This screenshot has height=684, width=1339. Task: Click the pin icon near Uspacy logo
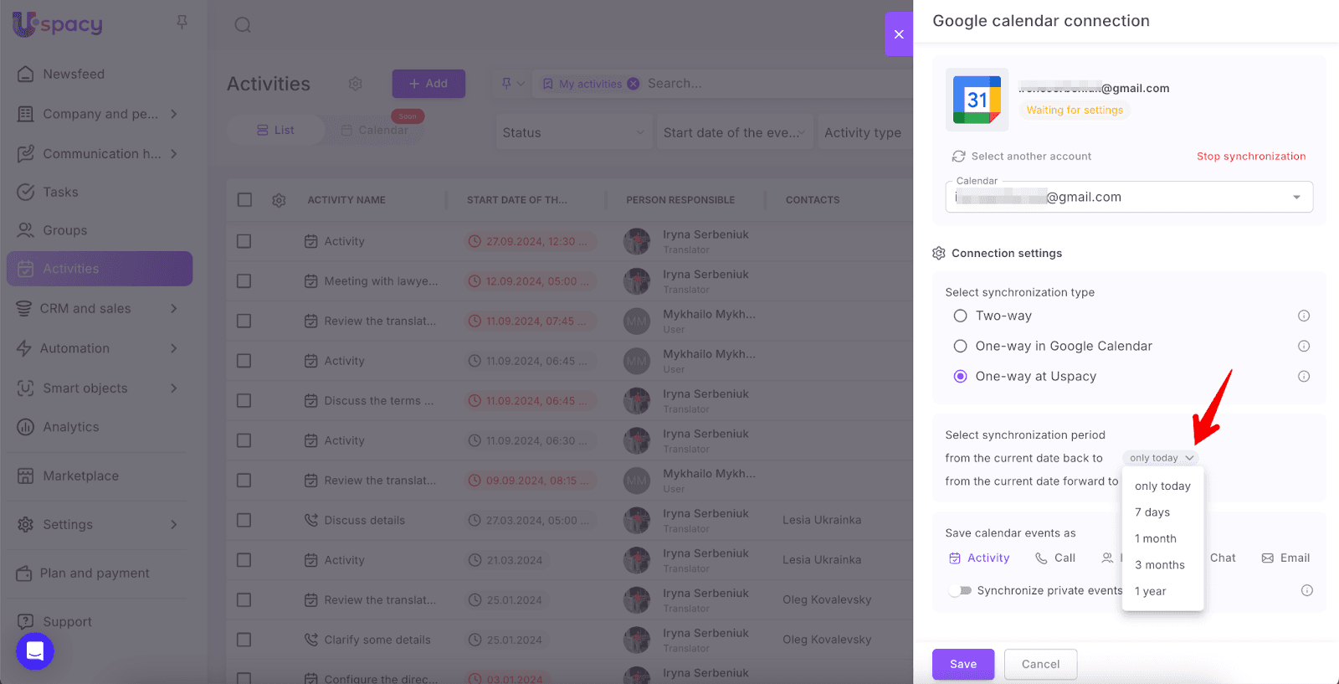click(182, 23)
